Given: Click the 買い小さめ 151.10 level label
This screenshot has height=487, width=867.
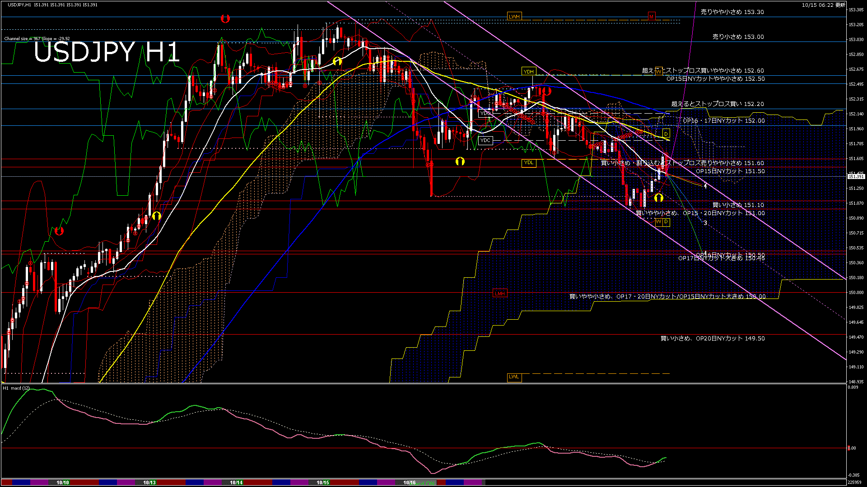Looking at the screenshot, I should tap(738, 205).
